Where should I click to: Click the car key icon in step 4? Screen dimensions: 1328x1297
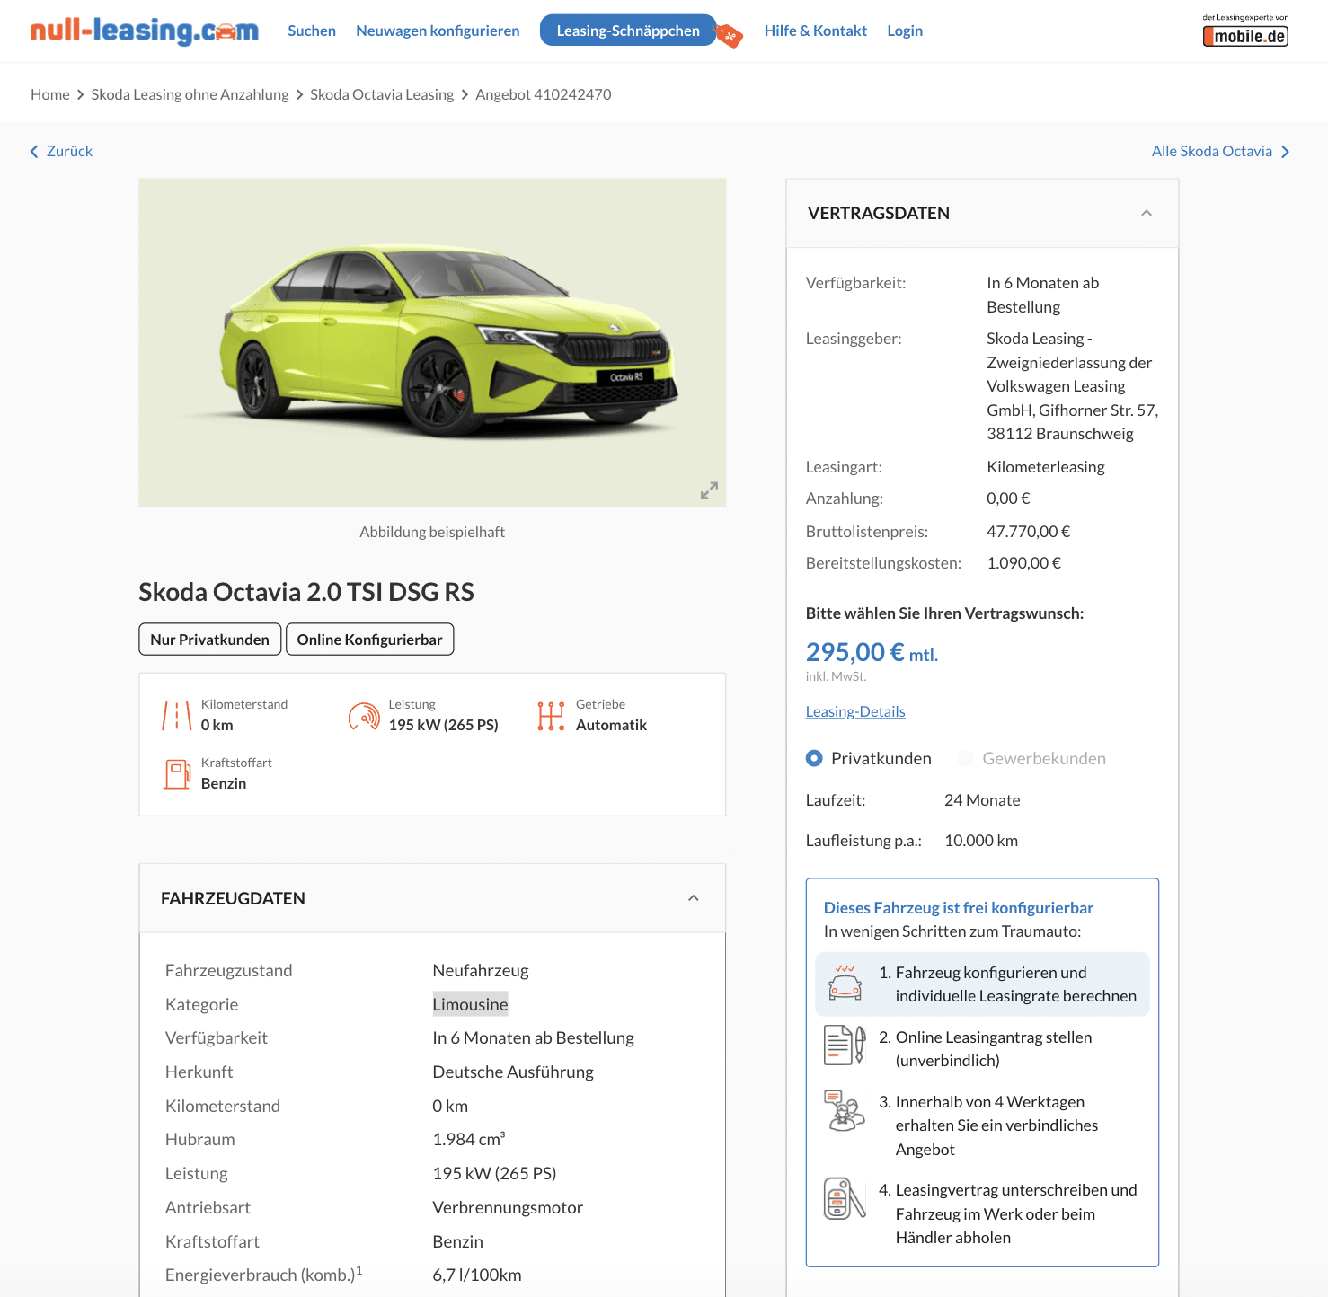(x=845, y=1198)
